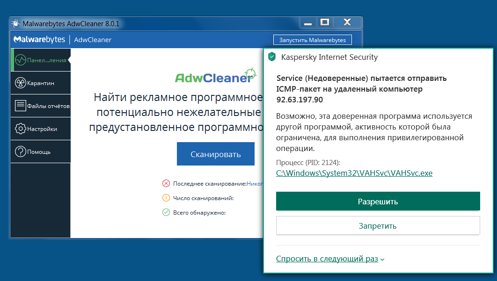497x281 pixels.
Task: Select the Панел...ления dashboard tab
Action: pyautogui.click(x=41, y=60)
